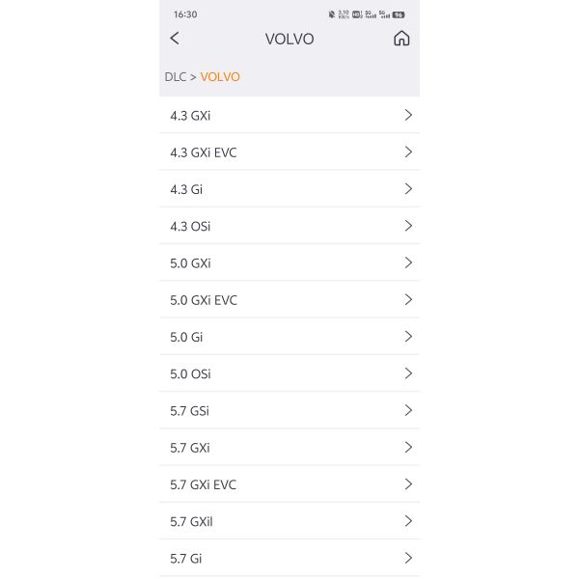Tap the back arrow icon
579x579 pixels.
[175, 39]
